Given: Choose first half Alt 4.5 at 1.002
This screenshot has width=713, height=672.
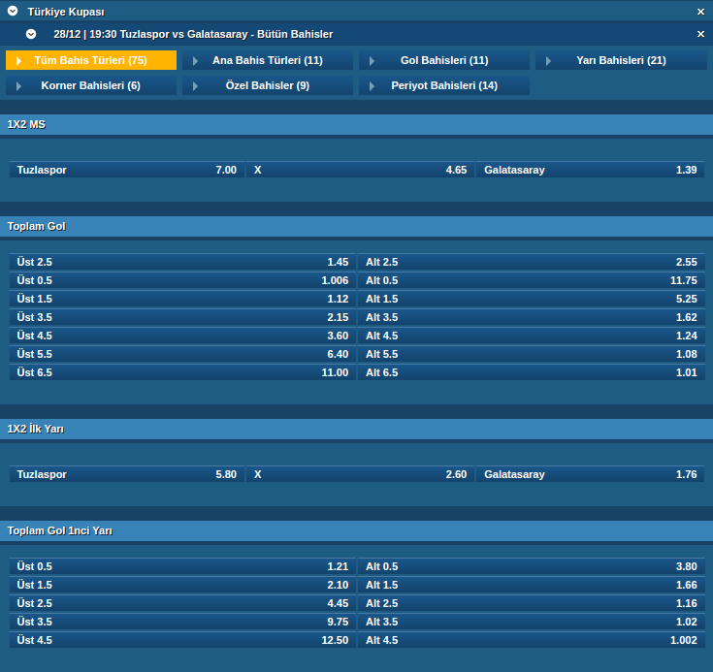Looking at the screenshot, I should click(532, 641).
